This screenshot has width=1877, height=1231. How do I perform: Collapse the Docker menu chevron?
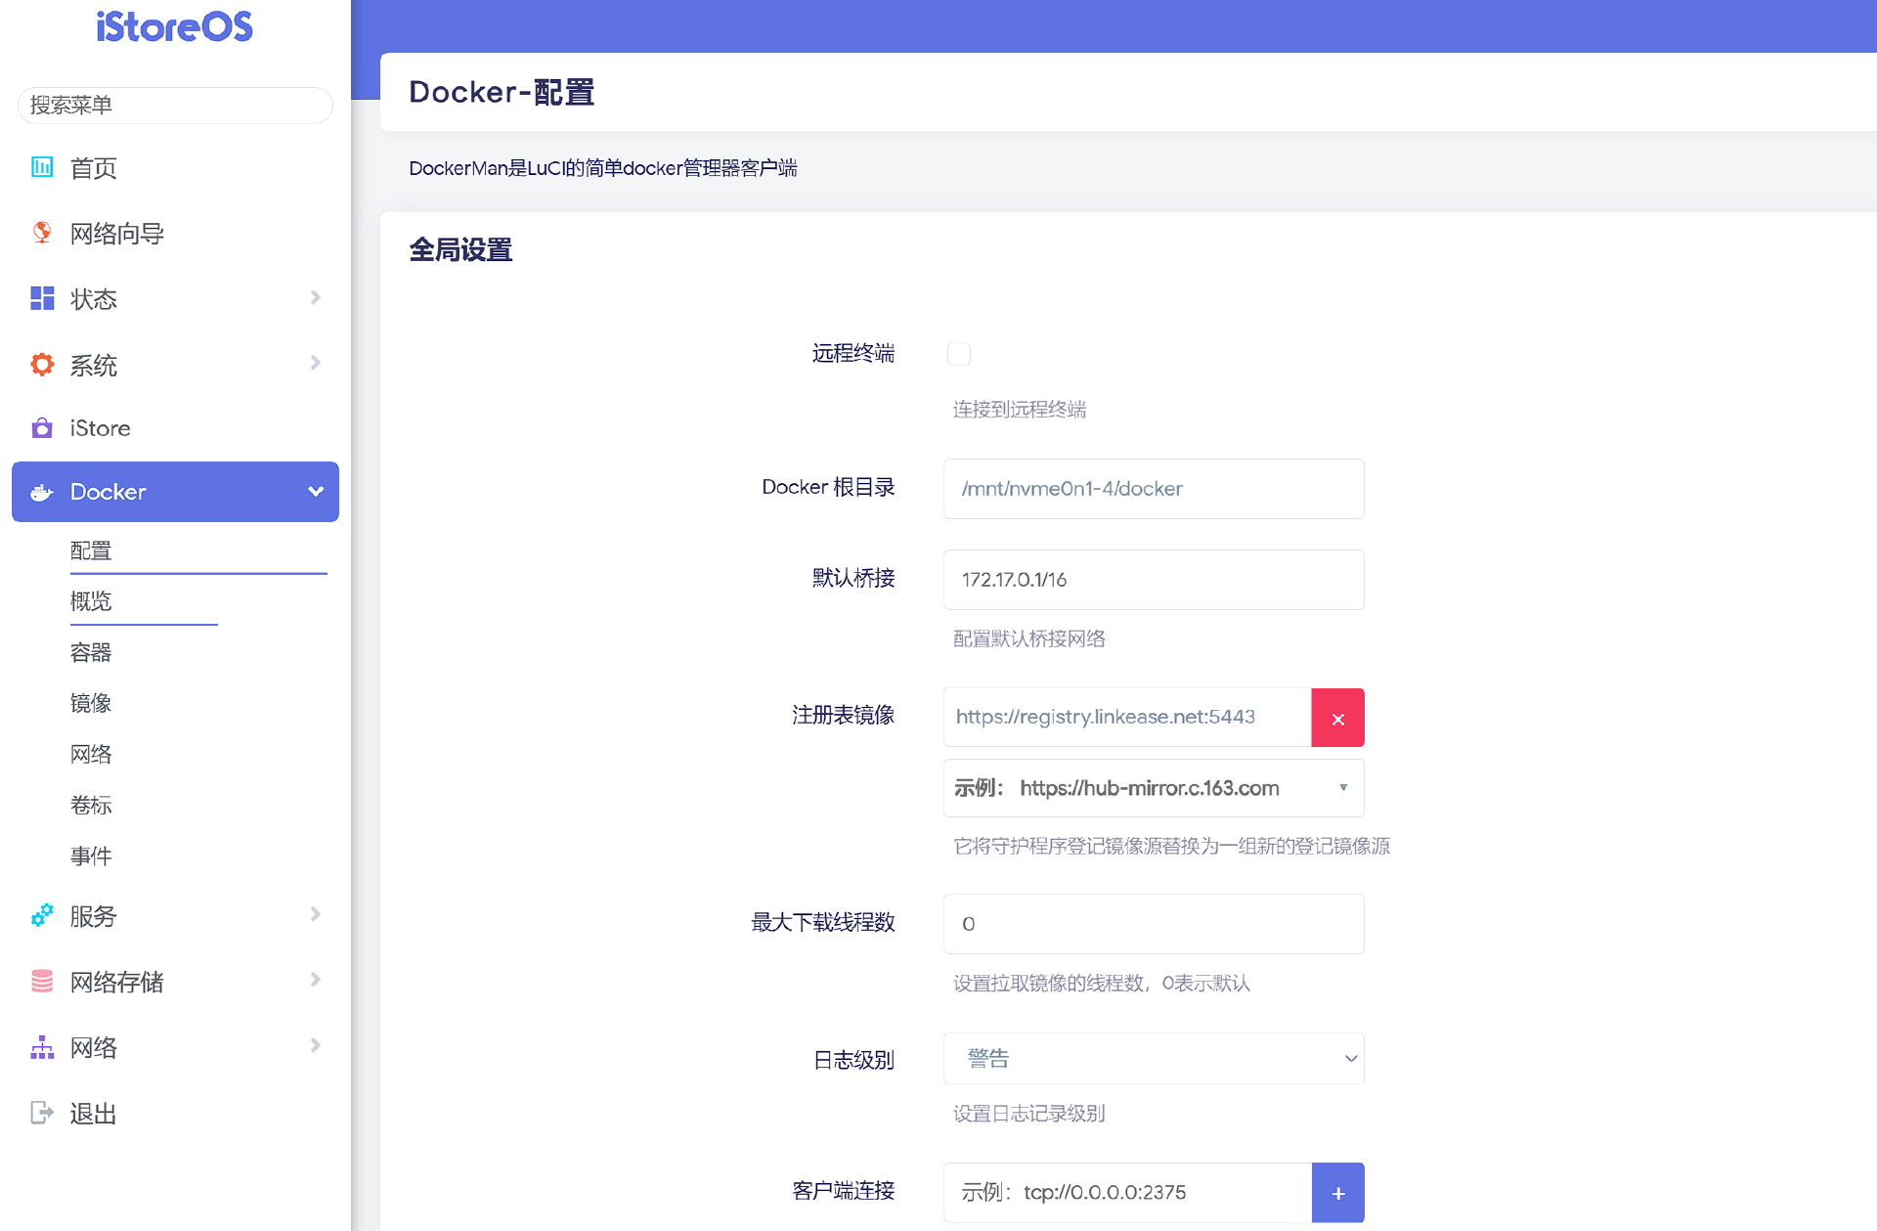[x=316, y=492]
